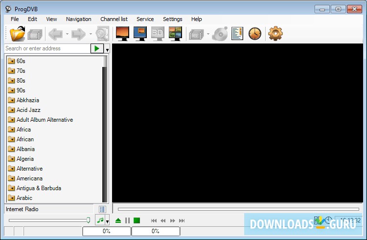Open file using the folder toolbar icon
Image resolution: width=367 pixels, height=240 pixels.
(x=17, y=34)
